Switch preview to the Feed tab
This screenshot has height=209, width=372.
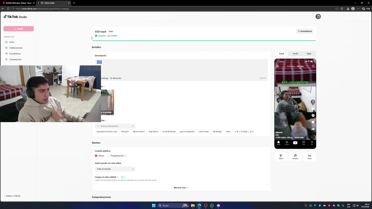(x=281, y=54)
